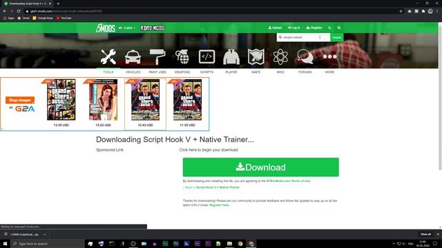Select the PAINT JOBS navigation label
This screenshot has height=248, width=442.
(x=157, y=72)
